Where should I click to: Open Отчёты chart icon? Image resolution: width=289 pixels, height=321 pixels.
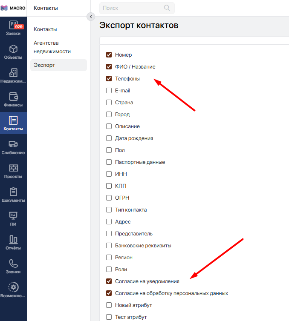(13, 240)
